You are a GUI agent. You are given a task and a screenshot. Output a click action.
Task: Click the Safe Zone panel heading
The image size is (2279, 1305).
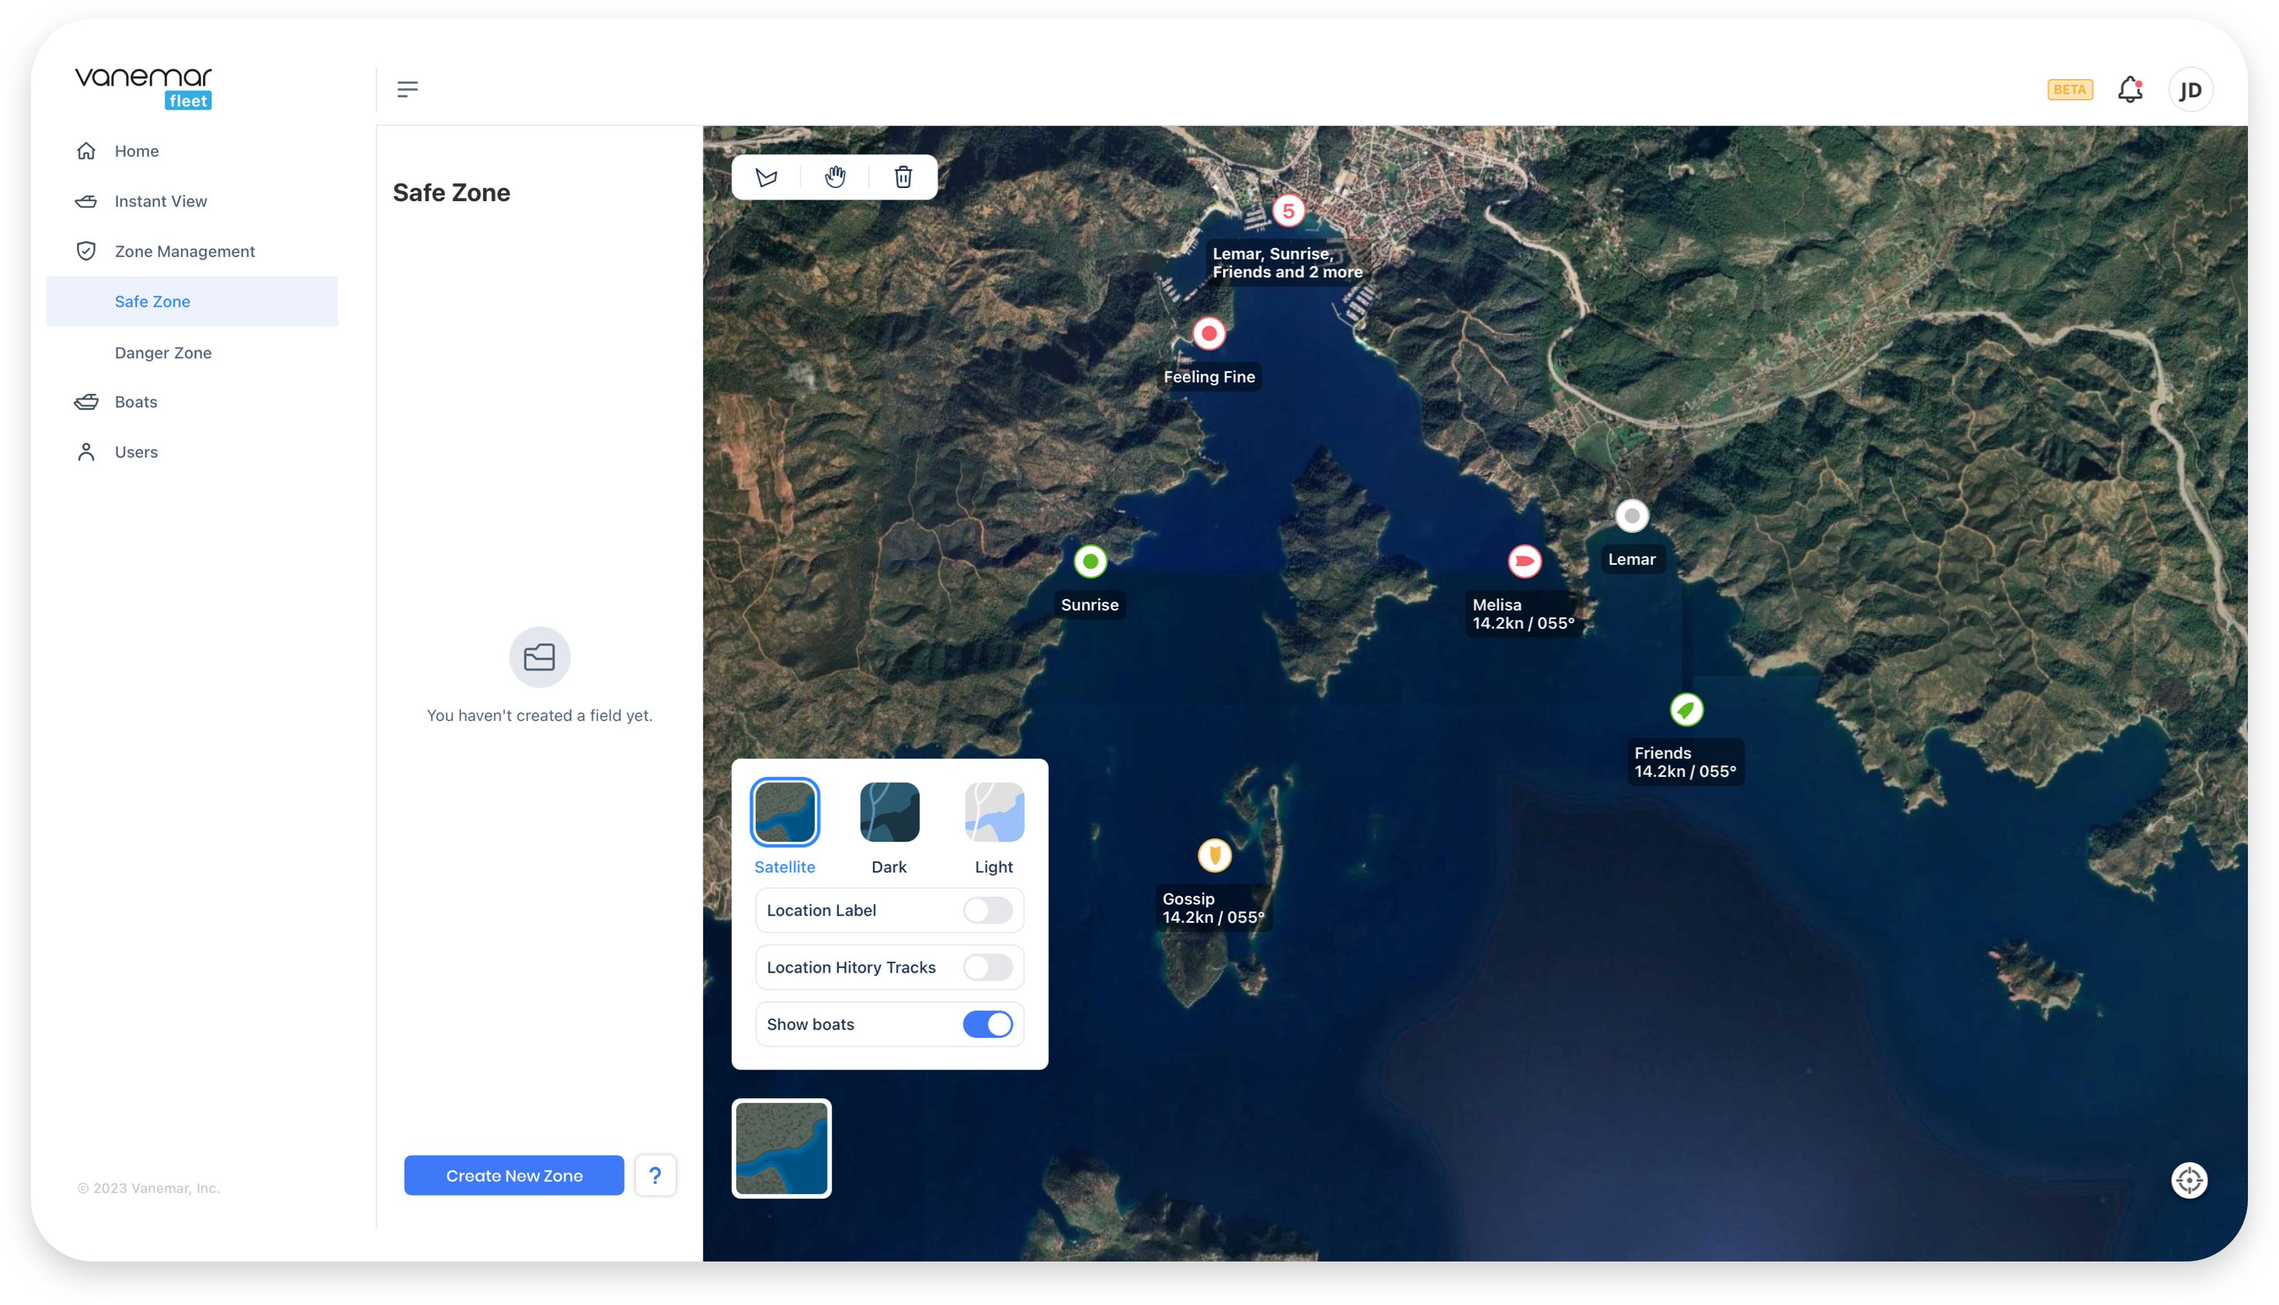click(x=451, y=193)
